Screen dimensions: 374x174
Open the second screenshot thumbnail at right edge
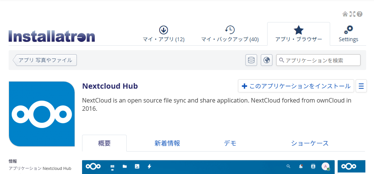352,167
